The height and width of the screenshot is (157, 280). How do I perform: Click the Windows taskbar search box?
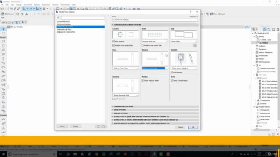[x=32, y=154]
